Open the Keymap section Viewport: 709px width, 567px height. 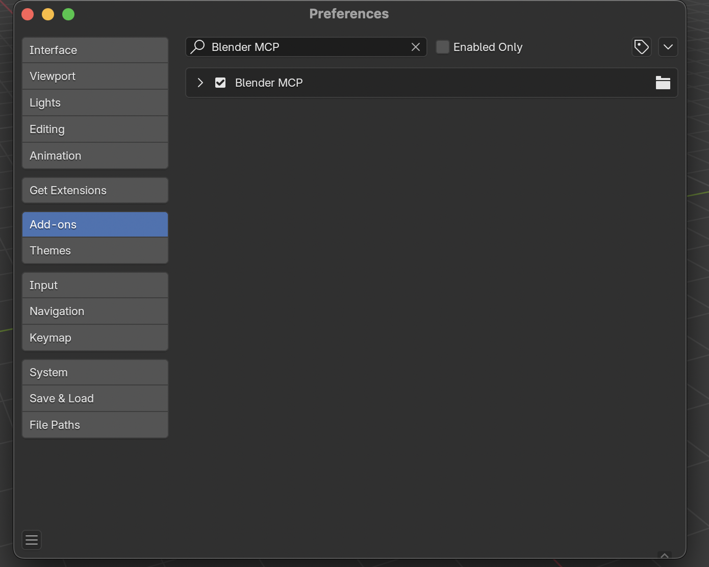tap(95, 338)
